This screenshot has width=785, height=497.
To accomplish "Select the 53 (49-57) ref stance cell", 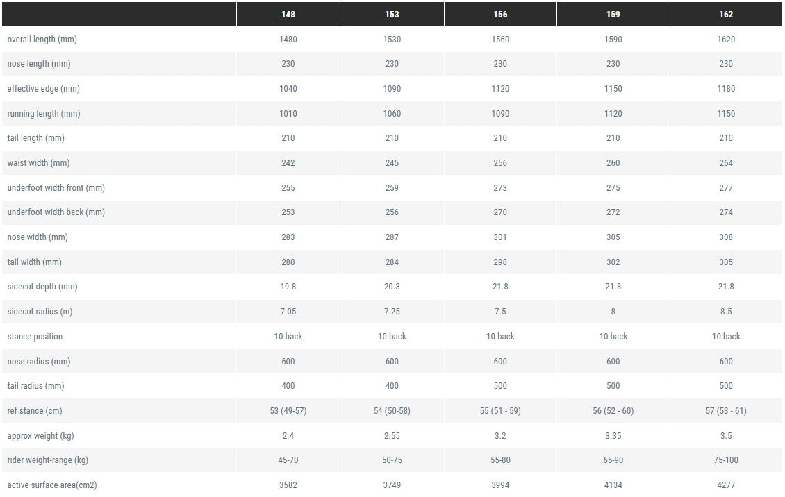I will (288, 410).
